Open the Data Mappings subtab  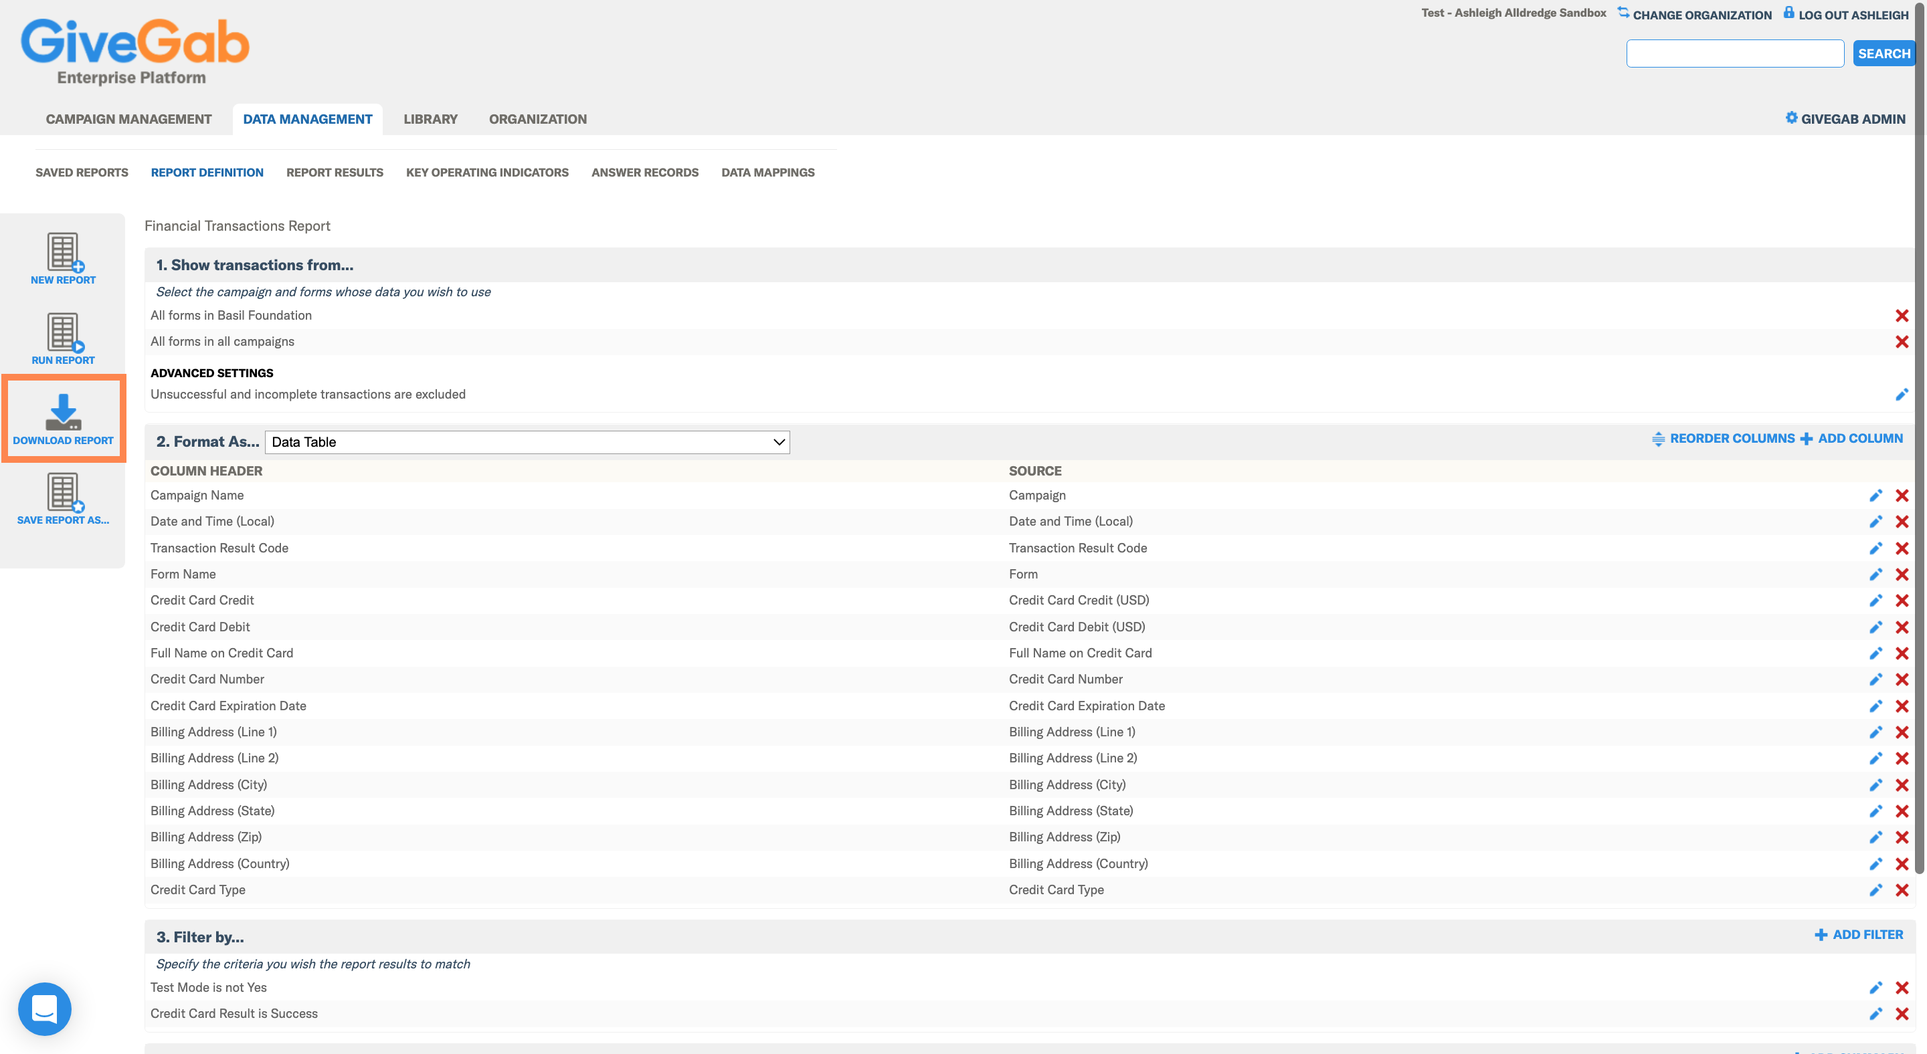(767, 172)
